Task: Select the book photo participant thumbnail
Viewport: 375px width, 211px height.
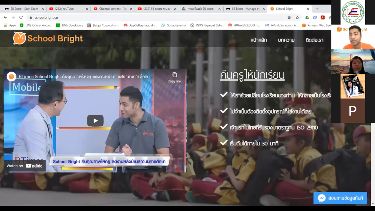Action: coord(353,86)
